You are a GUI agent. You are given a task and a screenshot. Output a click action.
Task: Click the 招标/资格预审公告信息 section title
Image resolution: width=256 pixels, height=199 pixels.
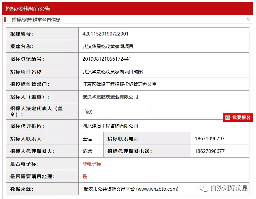coord(36,20)
